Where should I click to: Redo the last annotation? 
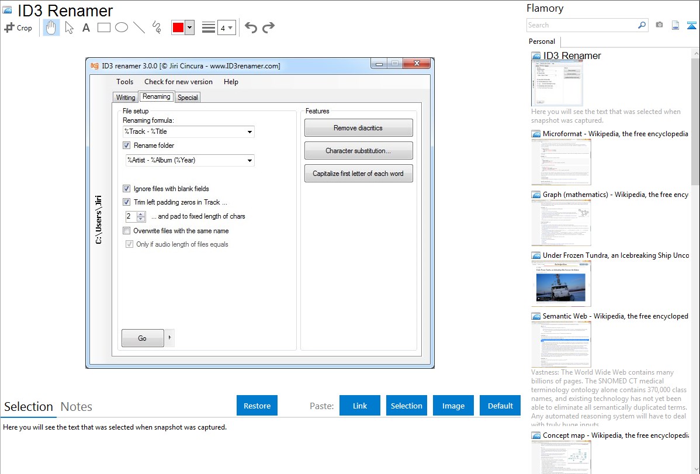pyautogui.click(x=268, y=27)
